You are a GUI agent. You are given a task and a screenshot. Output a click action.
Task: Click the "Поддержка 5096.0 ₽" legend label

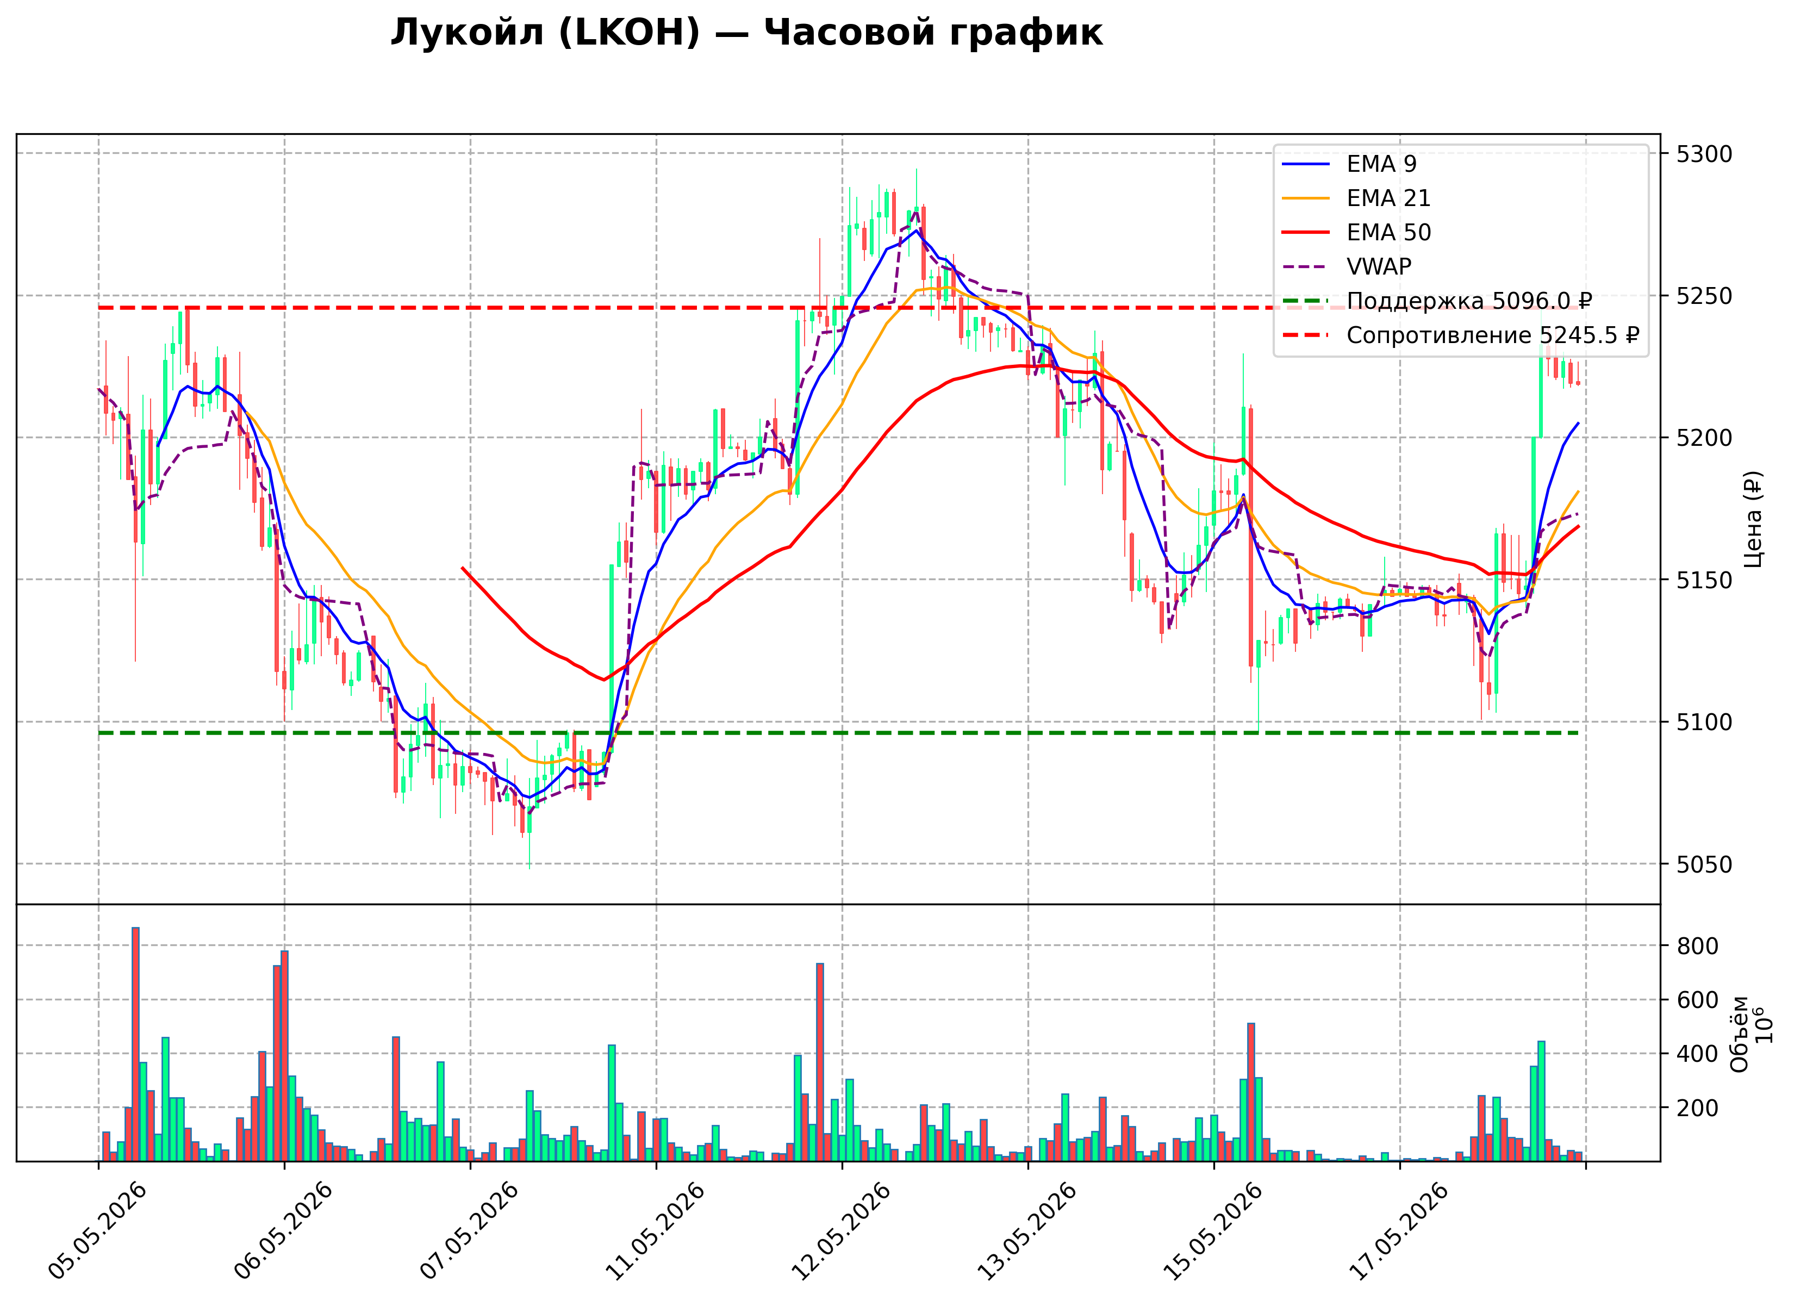(x=1469, y=301)
